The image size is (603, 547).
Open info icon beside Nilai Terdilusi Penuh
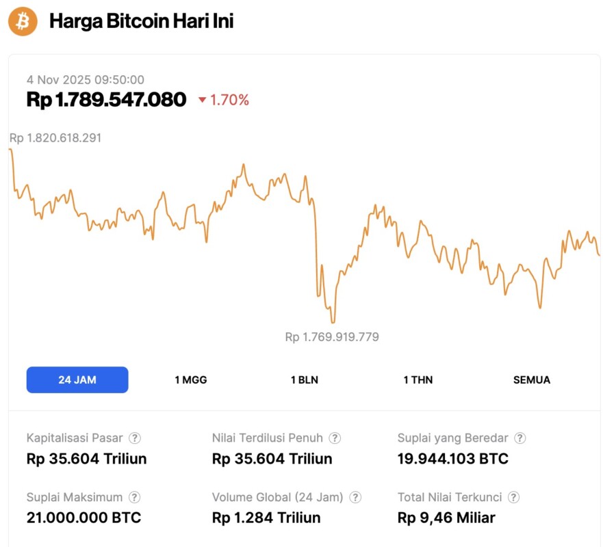335,438
